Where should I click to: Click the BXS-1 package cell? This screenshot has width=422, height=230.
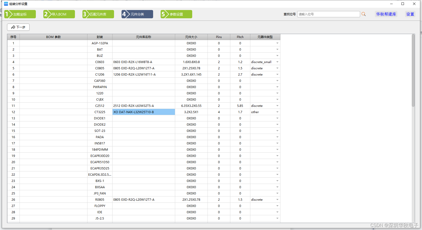(x=100, y=181)
